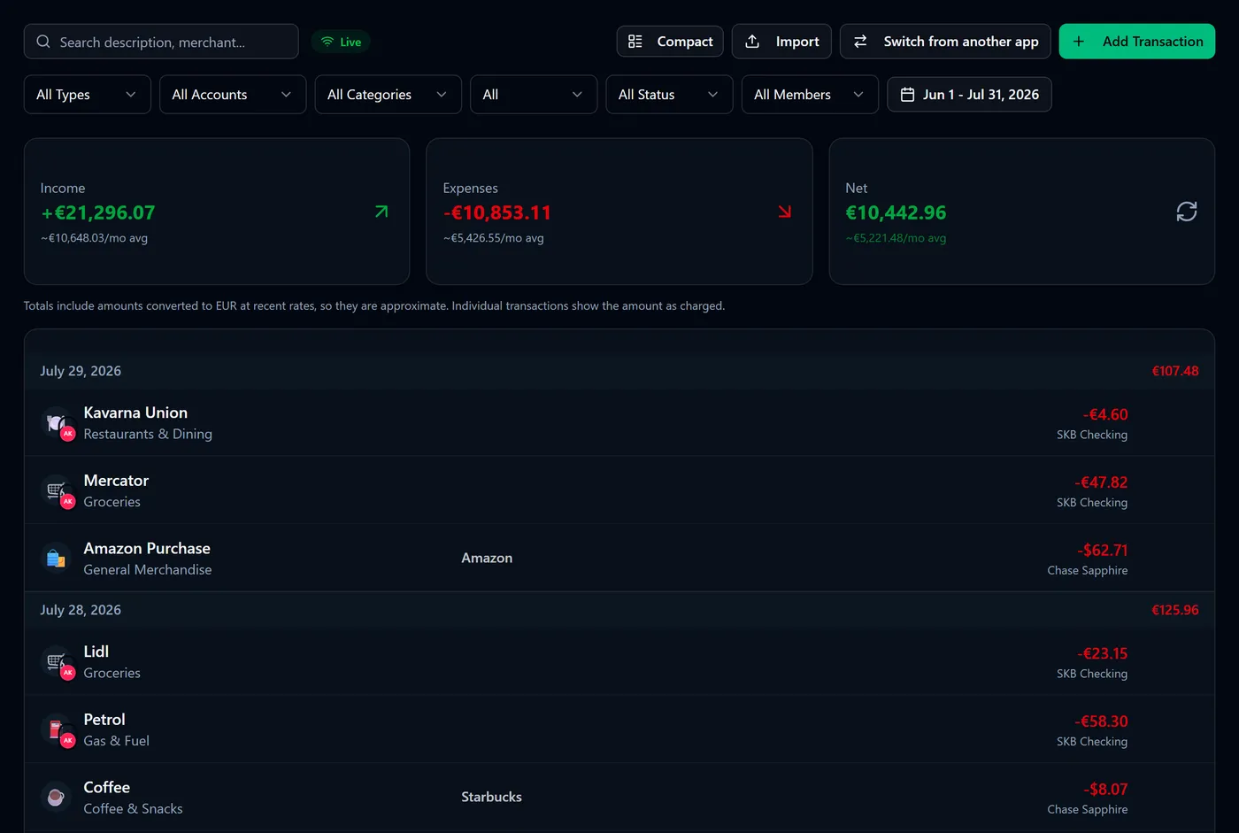Viewport: 1239px width, 833px height.
Task: Focus the search description, merchant field
Action: (x=161, y=42)
